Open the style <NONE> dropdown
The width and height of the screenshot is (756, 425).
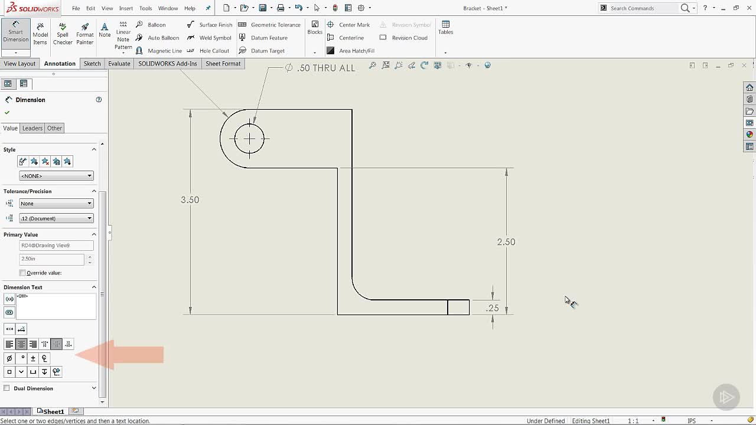56,176
